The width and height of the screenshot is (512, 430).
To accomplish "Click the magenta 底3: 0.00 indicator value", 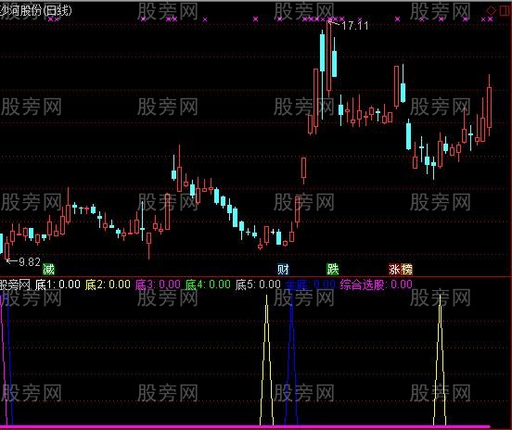I will coord(158,285).
